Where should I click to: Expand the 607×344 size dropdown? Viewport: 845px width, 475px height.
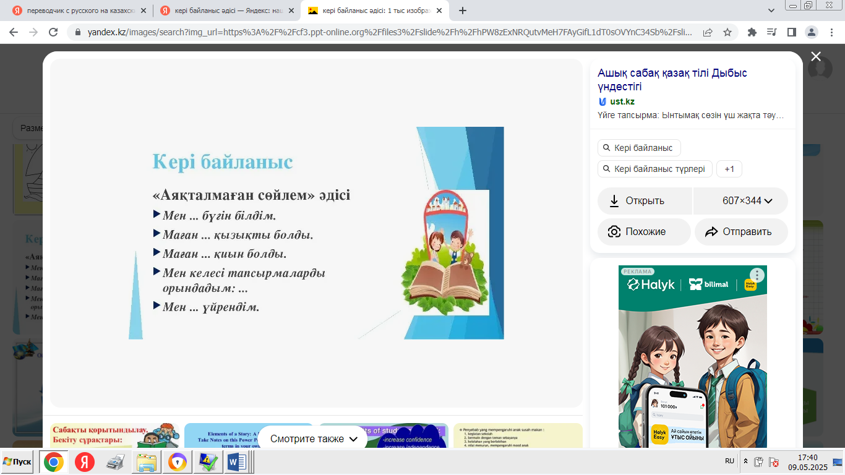(741, 201)
